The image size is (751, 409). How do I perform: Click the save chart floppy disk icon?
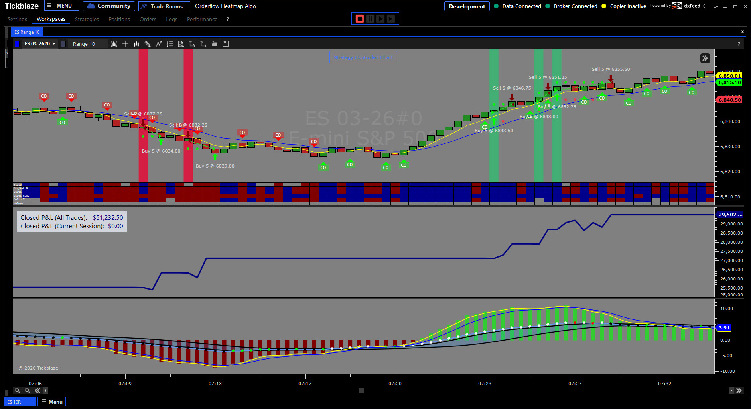226,44
